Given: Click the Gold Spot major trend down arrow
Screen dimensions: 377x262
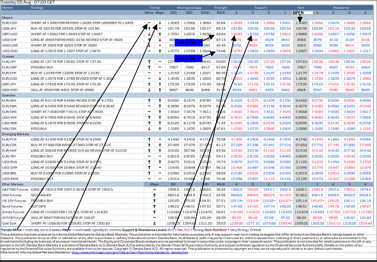Looking at the screenshot, I should pyautogui.click(x=154, y=223).
